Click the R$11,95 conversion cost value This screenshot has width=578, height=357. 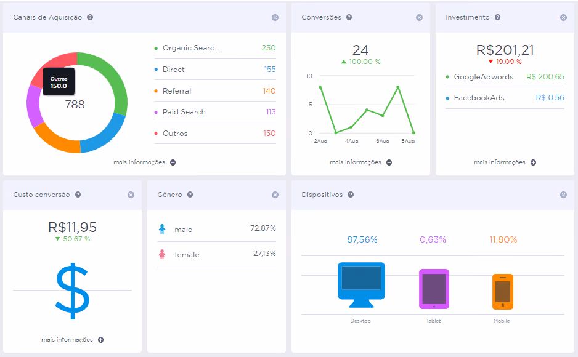[x=72, y=227]
